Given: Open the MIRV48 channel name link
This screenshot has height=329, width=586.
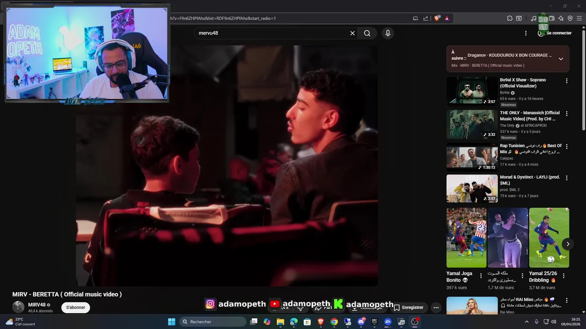Looking at the screenshot, I should pos(37,305).
